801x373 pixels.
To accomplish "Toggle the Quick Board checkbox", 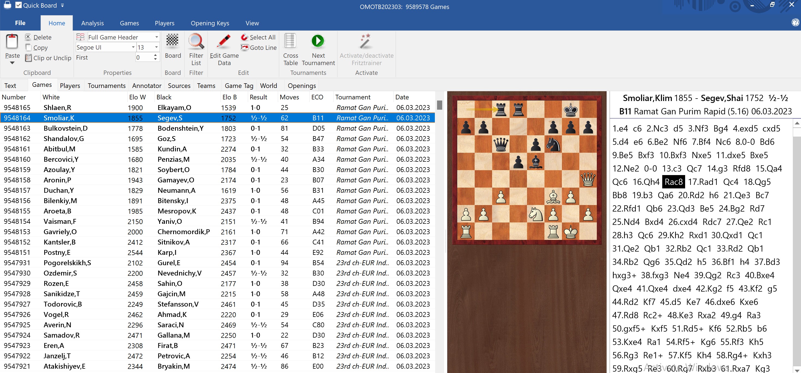I will click(18, 5).
